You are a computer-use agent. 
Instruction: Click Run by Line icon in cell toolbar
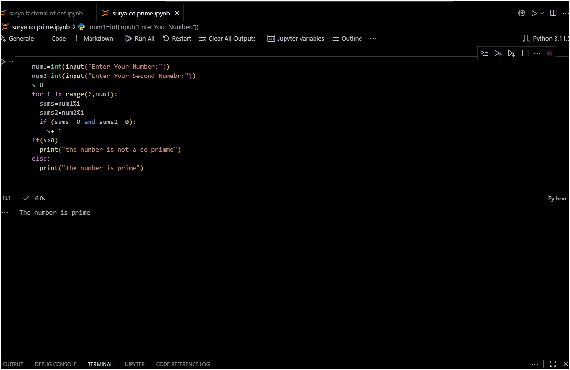click(484, 53)
